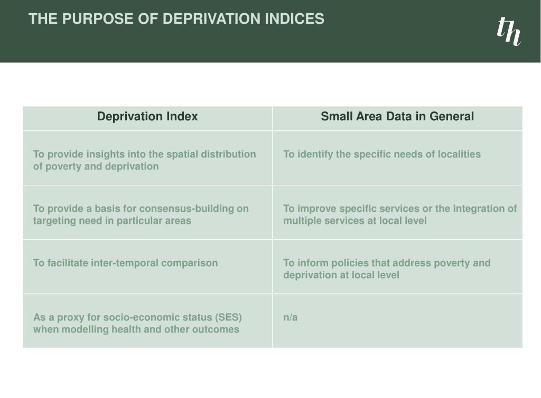Click 'deprivation at local level' text line
541x398 pixels.
(x=341, y=275)
